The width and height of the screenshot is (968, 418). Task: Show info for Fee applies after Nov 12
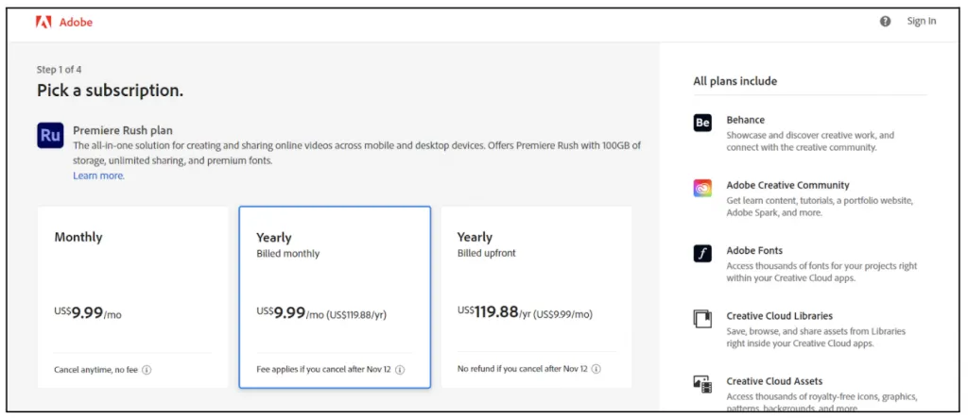pos(400,370)
